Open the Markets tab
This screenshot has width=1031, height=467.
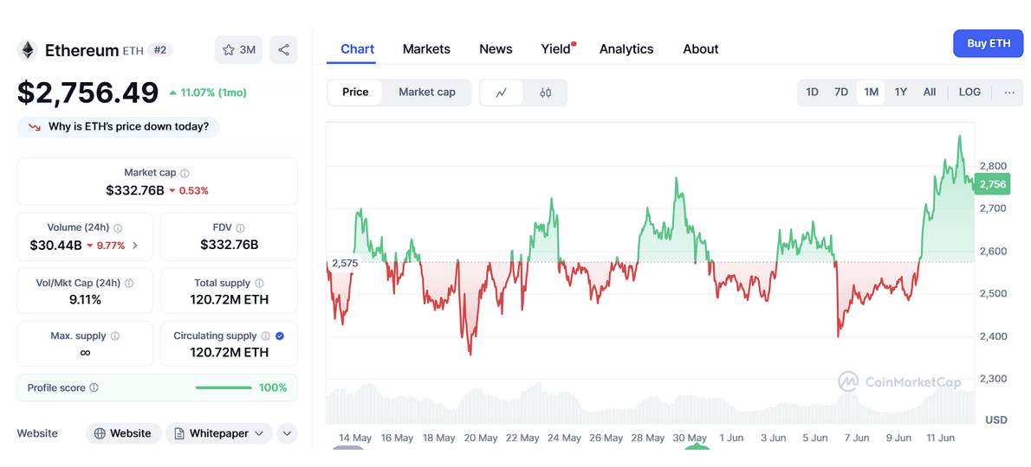pyautogui.click(x=426, y=49)
